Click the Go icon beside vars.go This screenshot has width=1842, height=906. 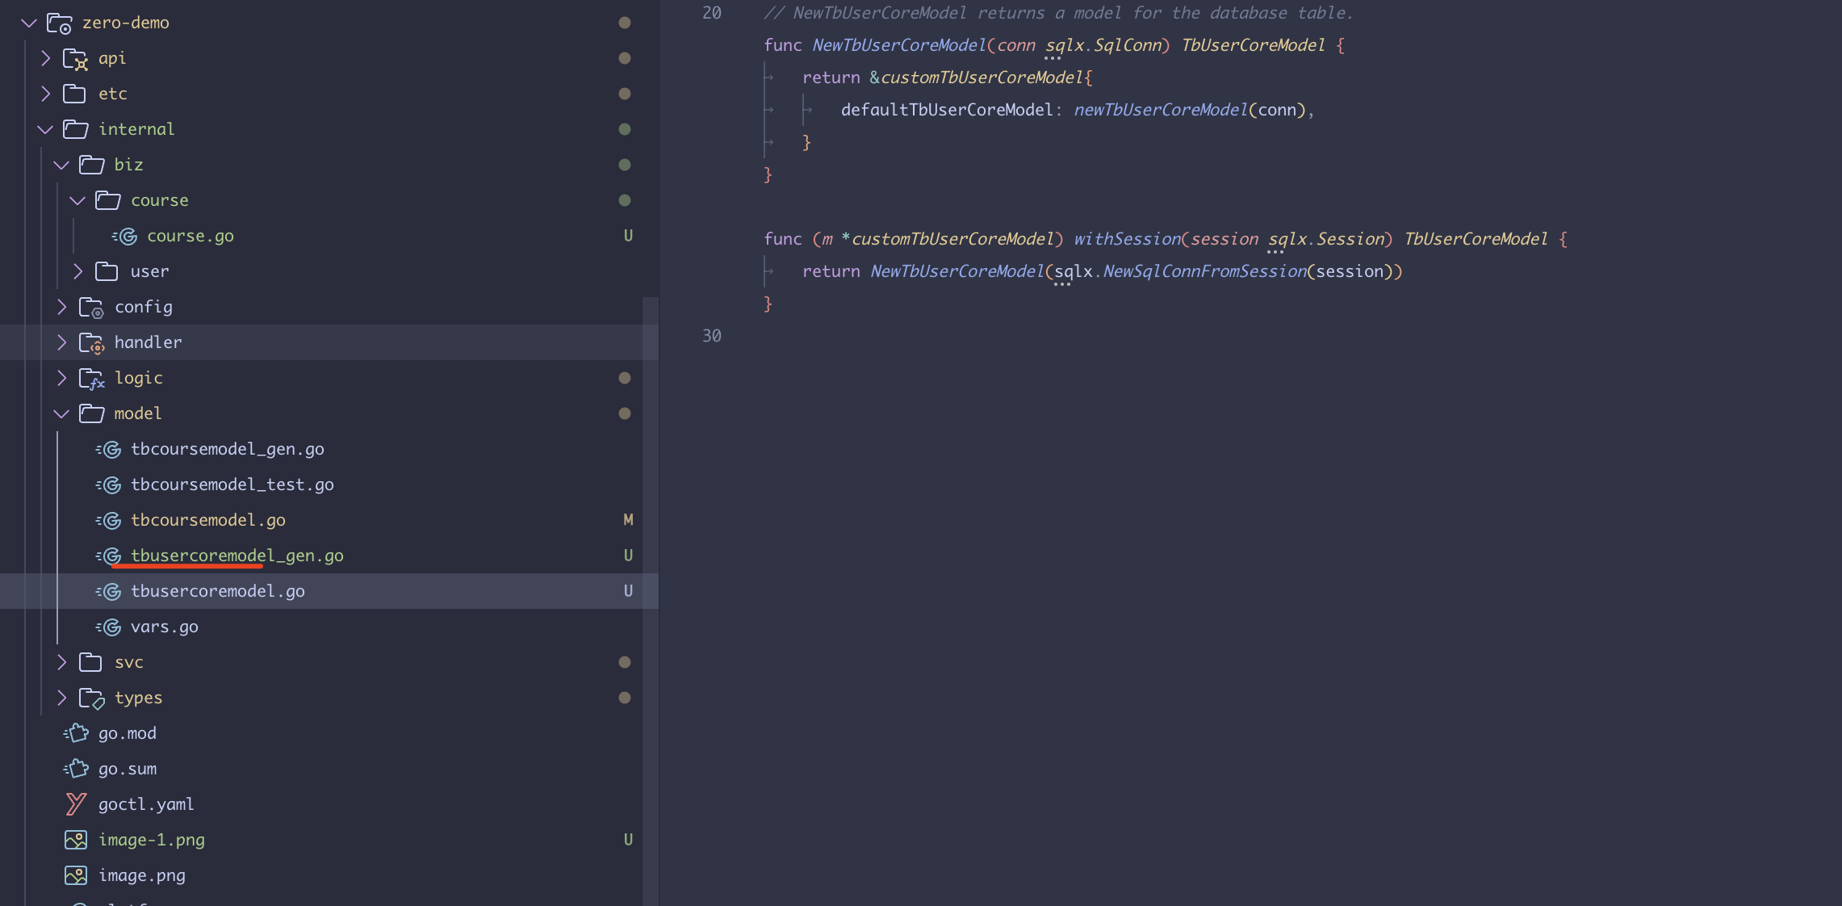coord(110,627)
